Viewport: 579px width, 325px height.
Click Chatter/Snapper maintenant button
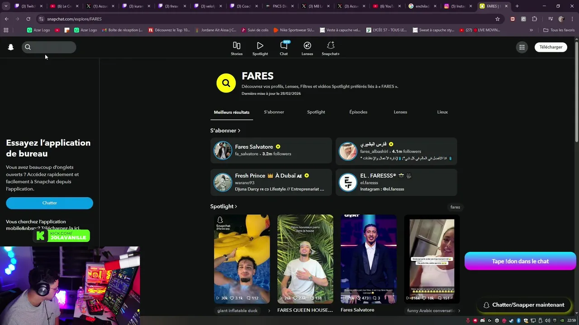[x=523, y=305]
